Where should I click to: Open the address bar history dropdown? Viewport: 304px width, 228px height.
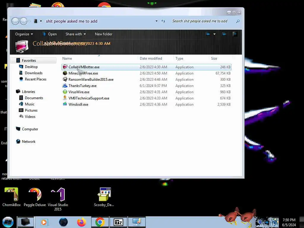coord(156,21)
